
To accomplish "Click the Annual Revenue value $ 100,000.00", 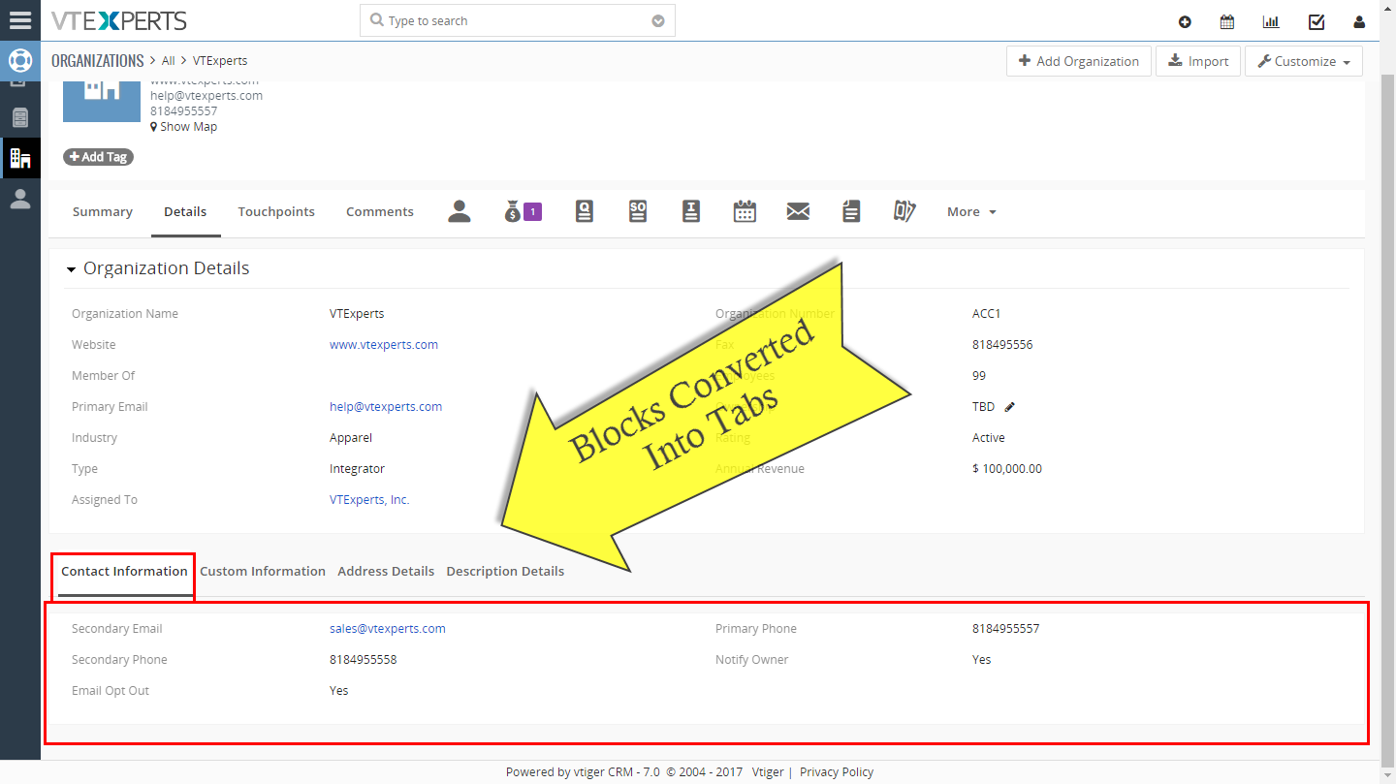I will click(x=1007, y=469).
